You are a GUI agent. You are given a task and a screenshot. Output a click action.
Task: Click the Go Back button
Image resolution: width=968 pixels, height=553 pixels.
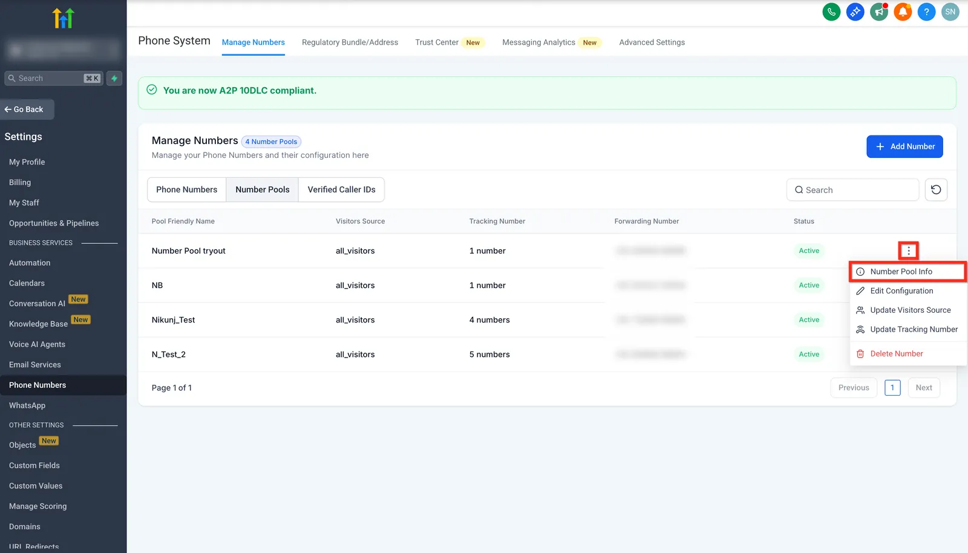tap(27, 110)
